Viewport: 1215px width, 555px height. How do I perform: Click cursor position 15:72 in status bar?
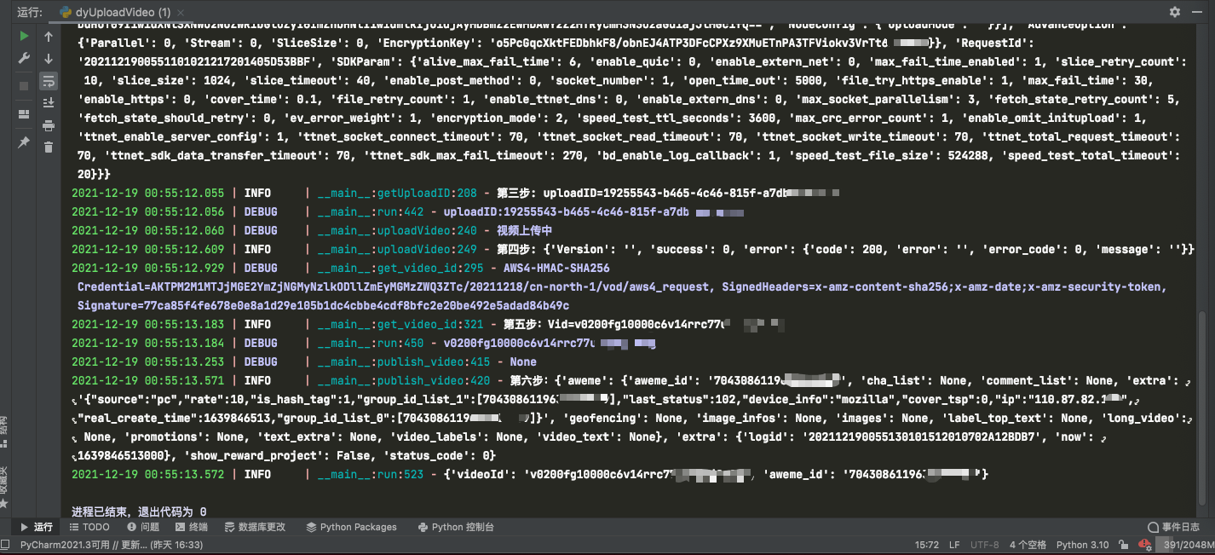pos(927,545)
